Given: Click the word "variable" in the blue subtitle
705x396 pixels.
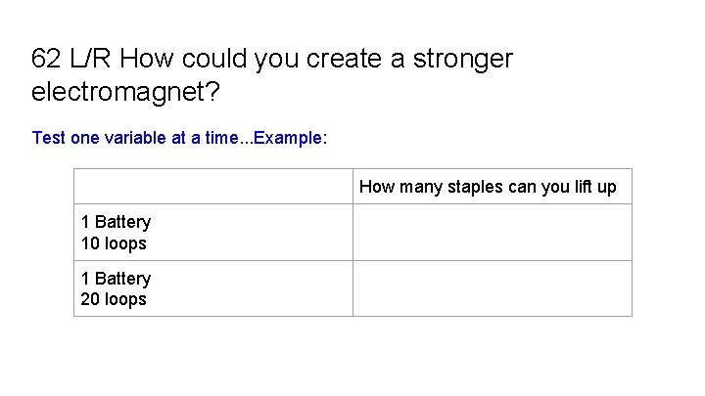Looking at the screenshot, I should pos(136,138).
